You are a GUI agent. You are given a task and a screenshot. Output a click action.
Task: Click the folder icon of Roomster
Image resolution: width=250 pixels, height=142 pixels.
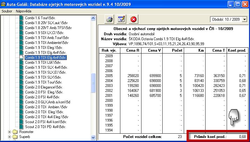(x=15, y=132)
